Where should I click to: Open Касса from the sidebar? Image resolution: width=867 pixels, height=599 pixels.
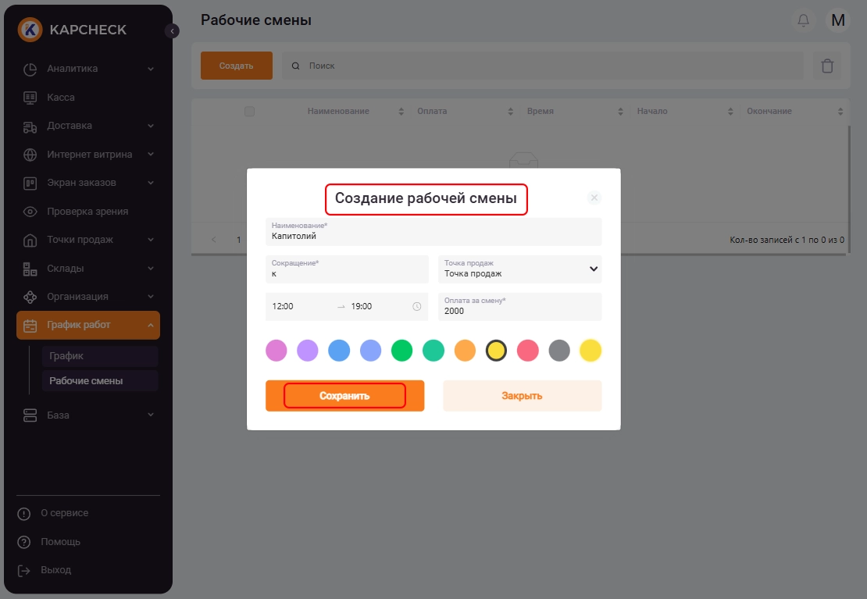[x=61, y=98]
